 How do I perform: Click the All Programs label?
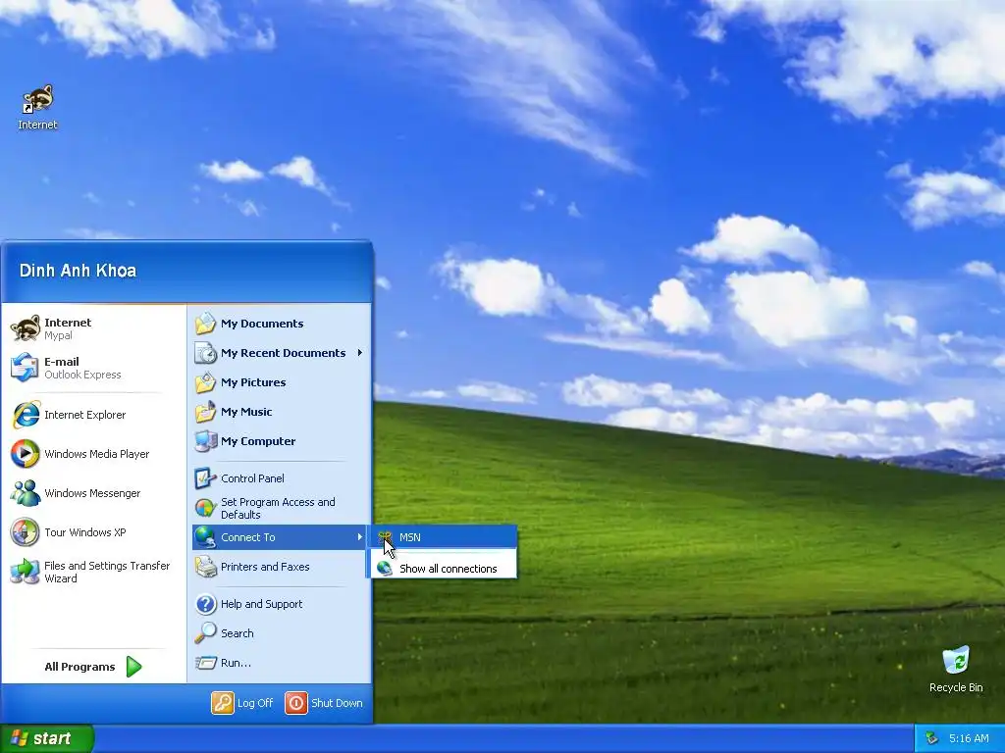coord(80,667)
